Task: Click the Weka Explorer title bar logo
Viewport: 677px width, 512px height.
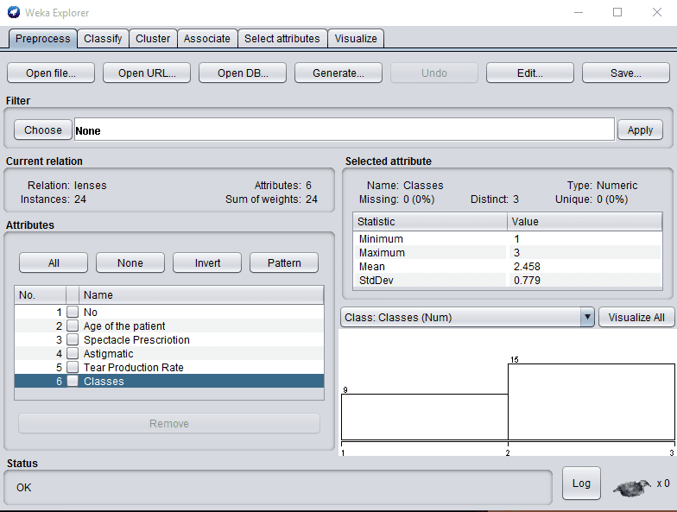Action: (x=14, y=12)
